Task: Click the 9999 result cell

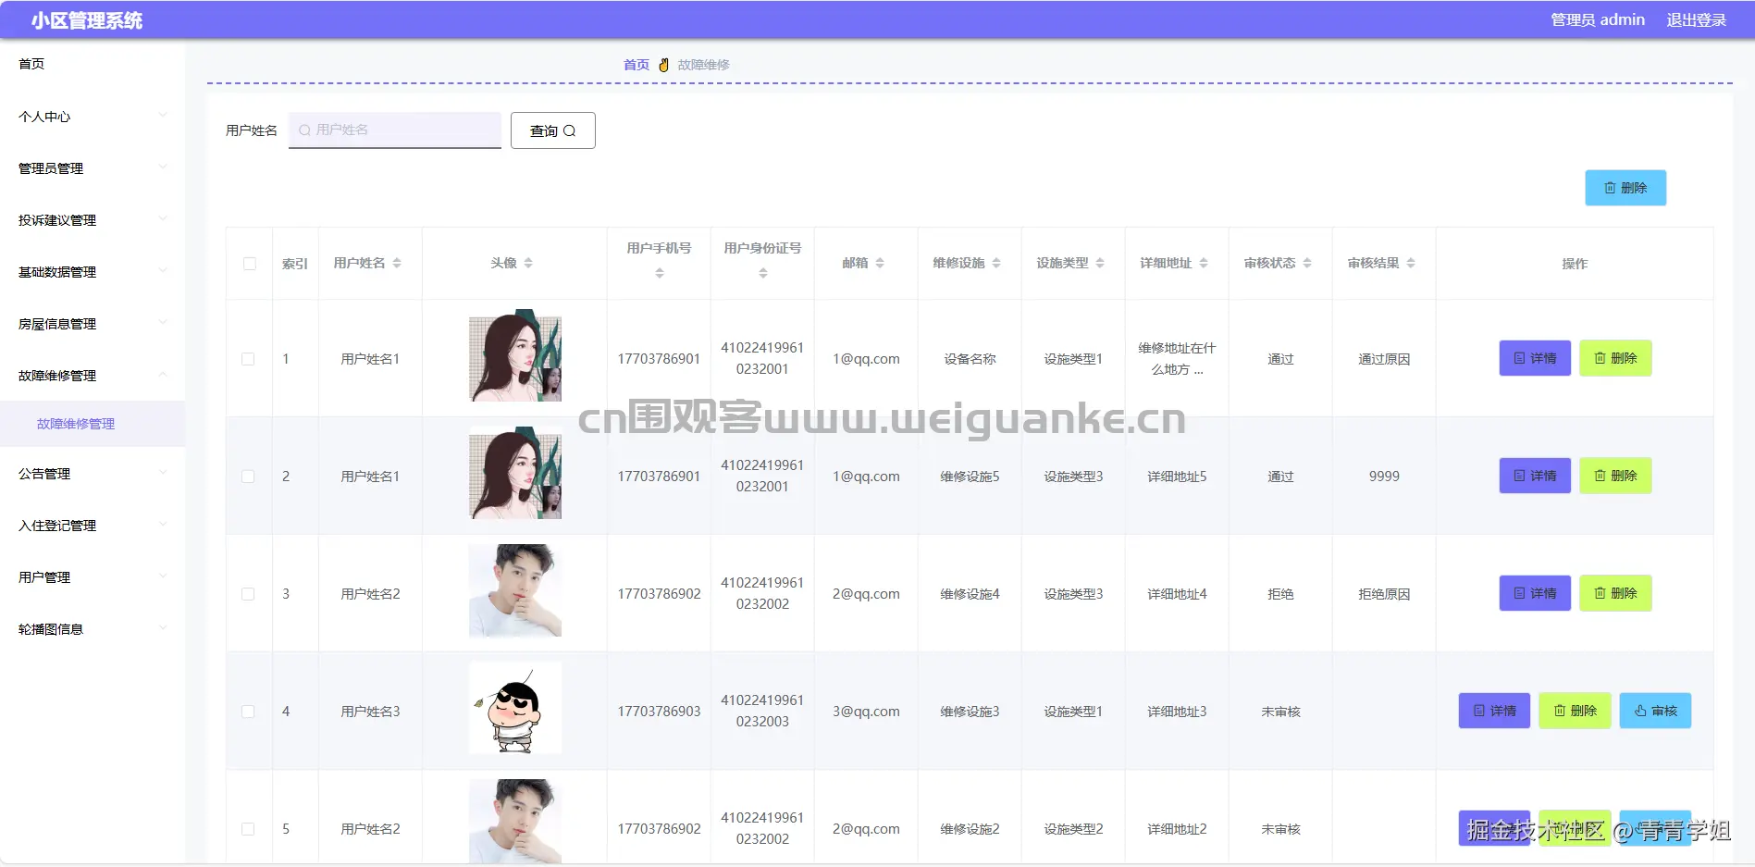Action: point(1384,477)
